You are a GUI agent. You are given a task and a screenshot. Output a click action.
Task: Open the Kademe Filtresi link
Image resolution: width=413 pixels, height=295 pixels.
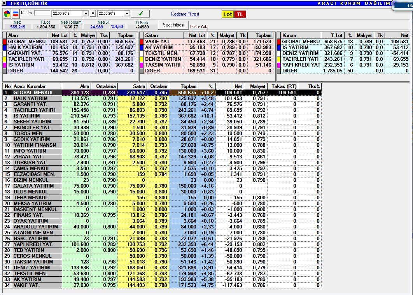(x=185, y=14)
